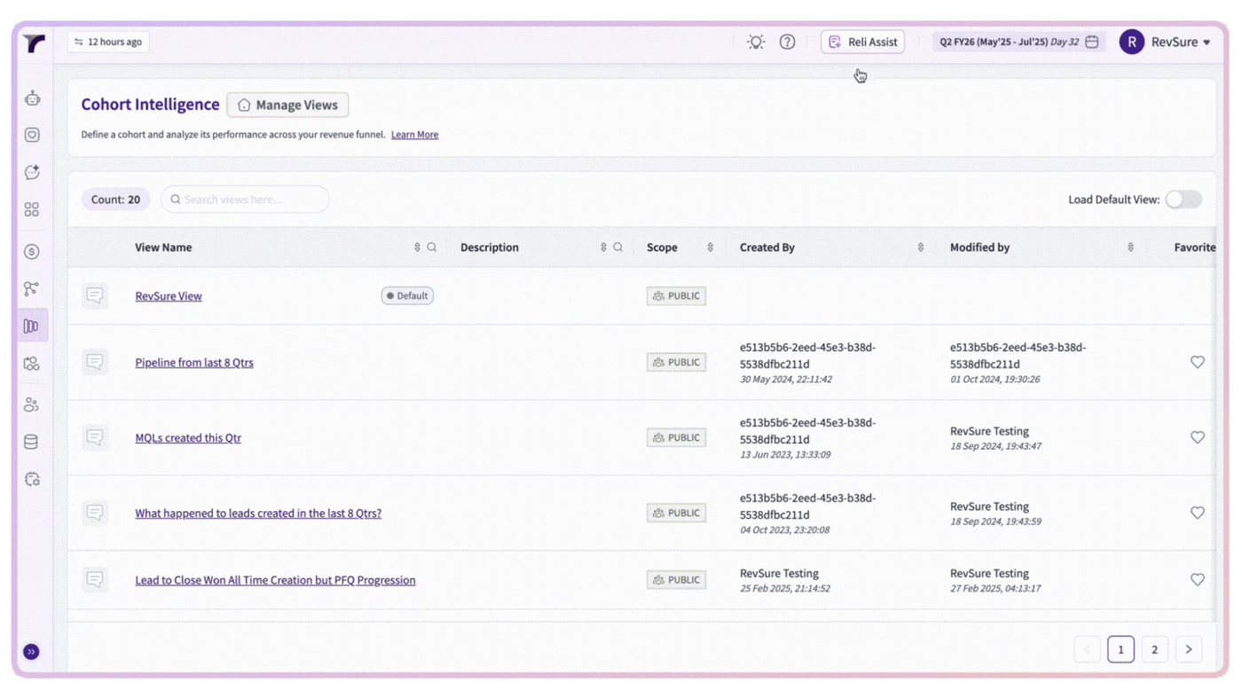
Task: Open the shield heart sidebar icon
Action: (x=32, y=135)
